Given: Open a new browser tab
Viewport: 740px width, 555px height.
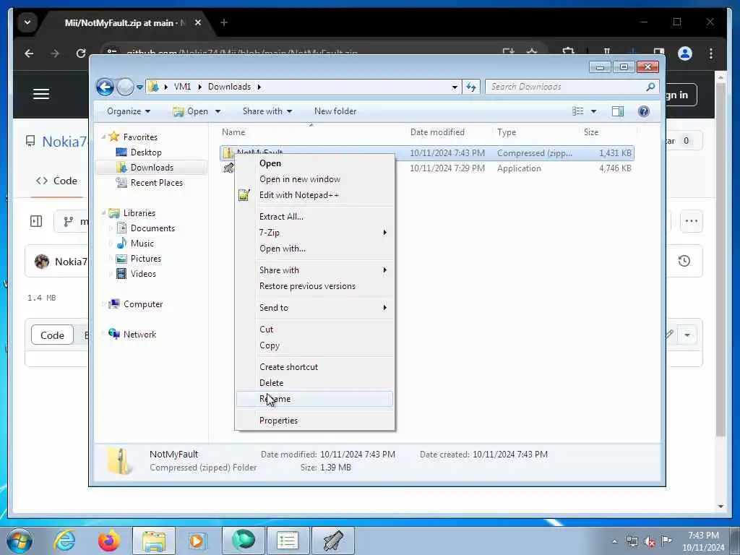Looking at the screenshot, I should [224, 22].
